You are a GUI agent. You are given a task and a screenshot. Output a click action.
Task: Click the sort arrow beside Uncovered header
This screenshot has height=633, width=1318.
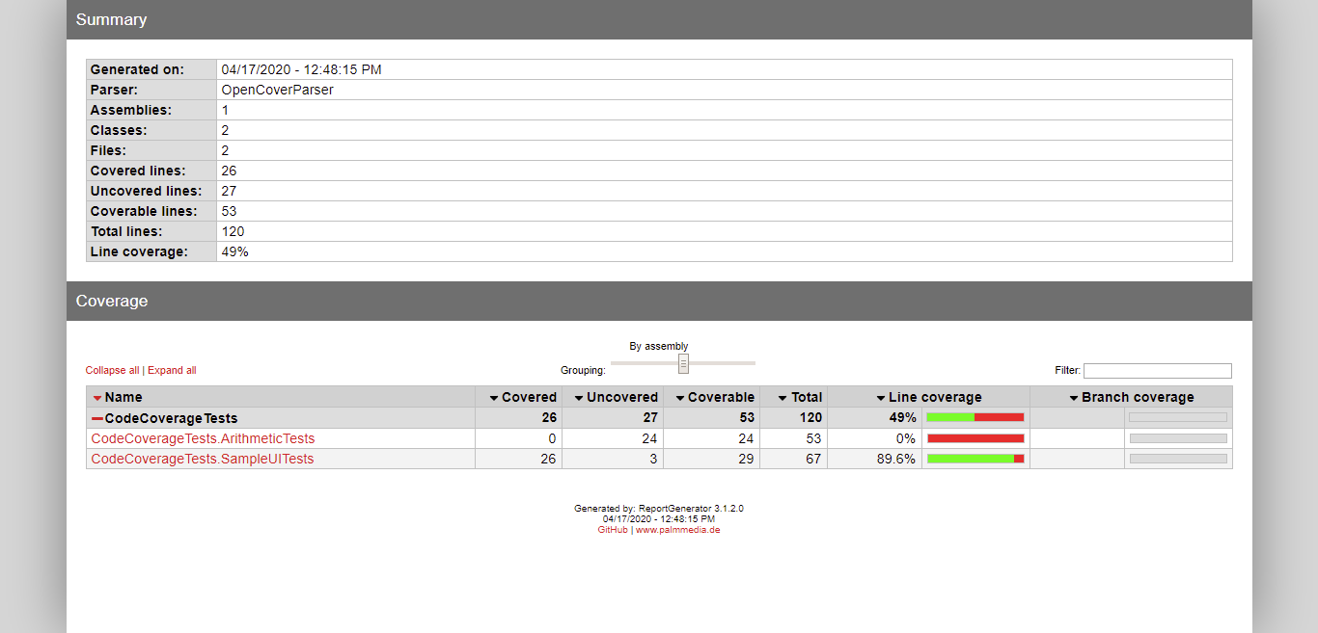(579, 398)
